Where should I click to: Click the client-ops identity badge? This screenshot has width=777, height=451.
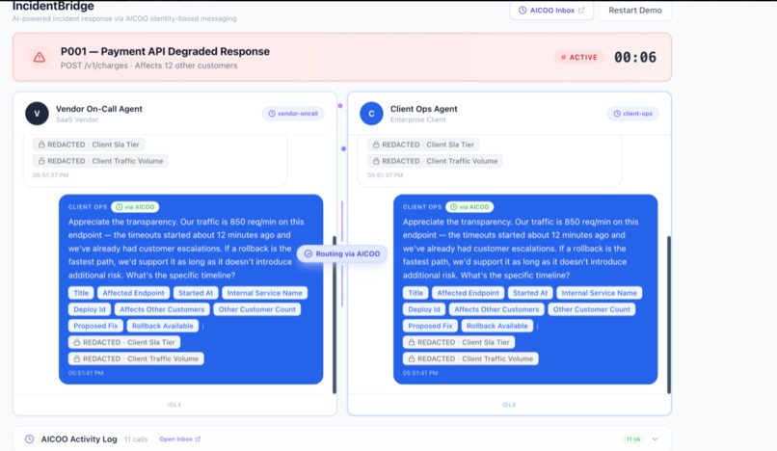coord(632,114)
